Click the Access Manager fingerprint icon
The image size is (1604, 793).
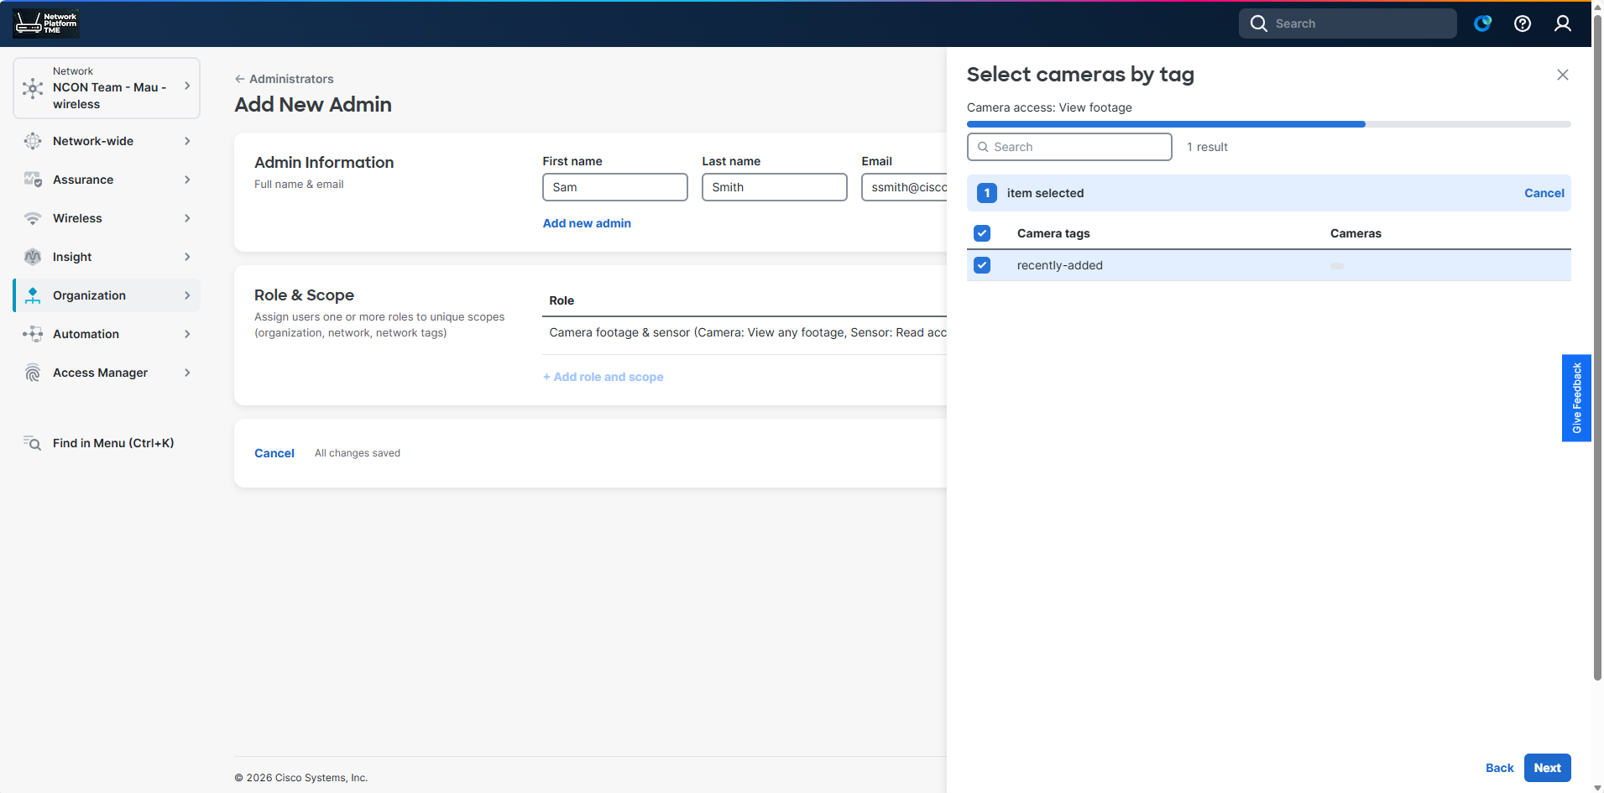[33, 373]
